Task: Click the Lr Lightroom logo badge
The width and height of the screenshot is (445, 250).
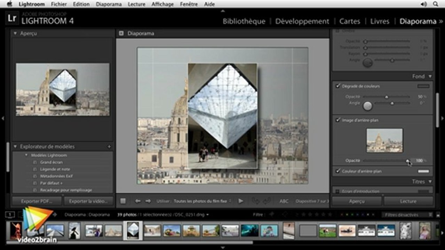Action: pyautogui.click(x=12, y=18)
